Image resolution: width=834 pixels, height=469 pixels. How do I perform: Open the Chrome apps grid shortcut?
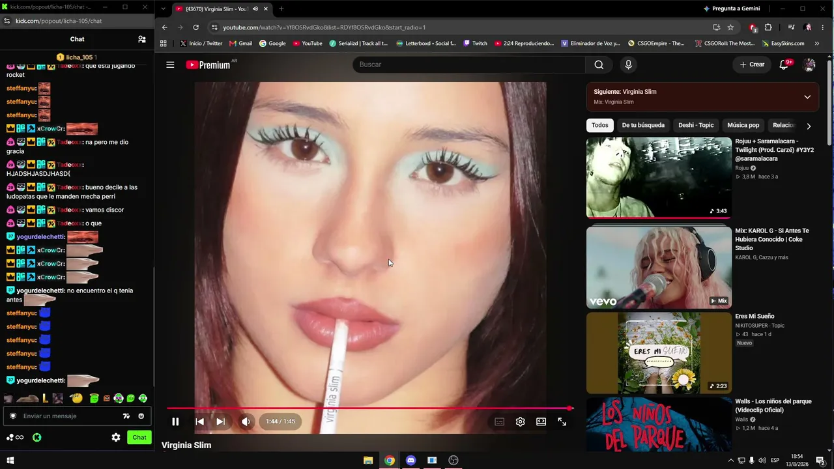164,44
